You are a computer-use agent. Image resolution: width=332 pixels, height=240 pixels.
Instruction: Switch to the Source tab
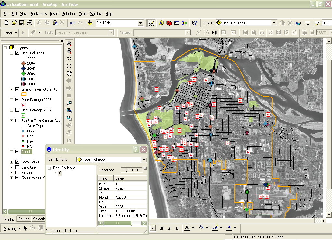tap(24, 219)
